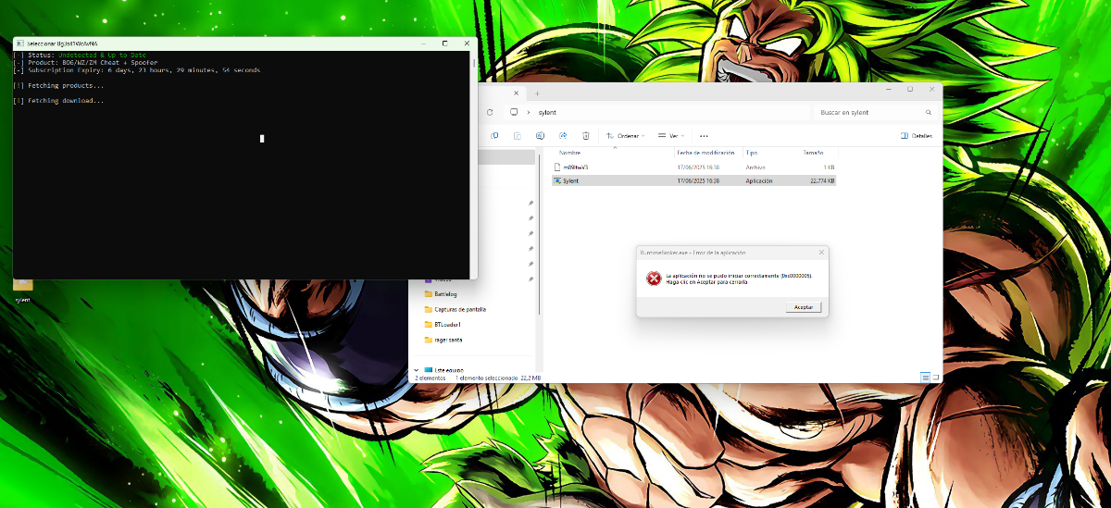The width and height of the screenshot is (1111, 508).
Task: Click the Delete trash icon in Explorer toolbar
Action: pyautogui.click(x=586, y=135)
